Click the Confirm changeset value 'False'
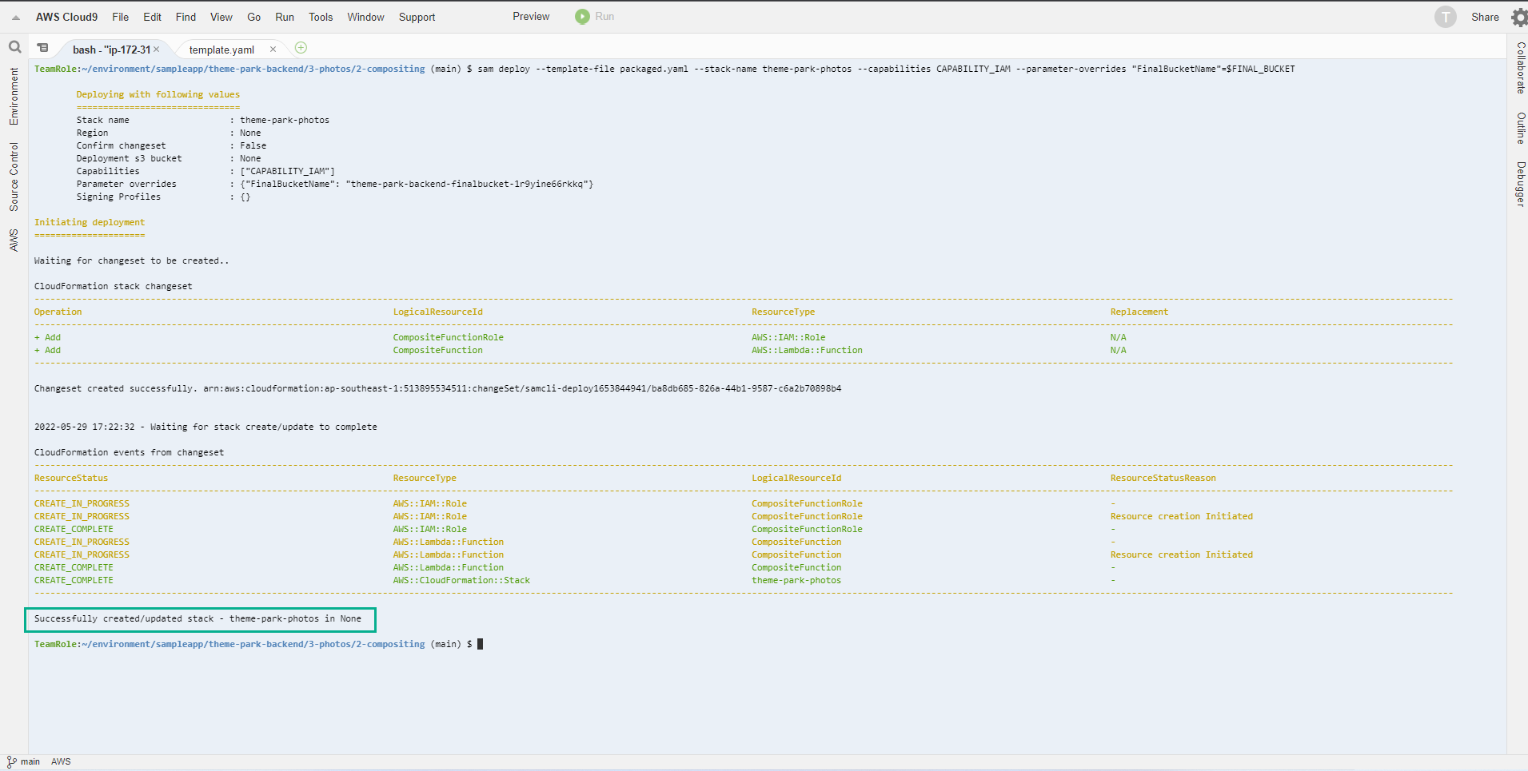 coord(253,145)
